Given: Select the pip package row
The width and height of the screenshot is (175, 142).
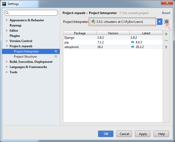Looking at the screenshot, I should [113, 42].
